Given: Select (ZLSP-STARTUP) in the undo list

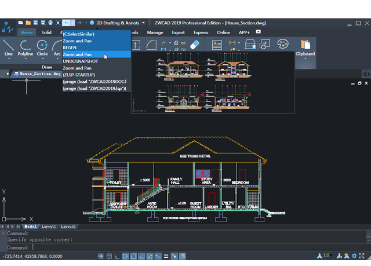Looking at the screenshot, I should point(97,75).
